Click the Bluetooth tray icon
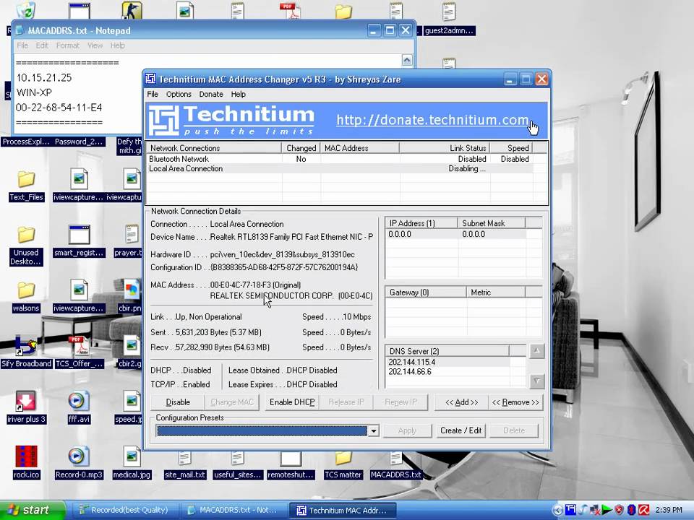The height and width of the screenshot is (520, 694). [x=632, y=510]
